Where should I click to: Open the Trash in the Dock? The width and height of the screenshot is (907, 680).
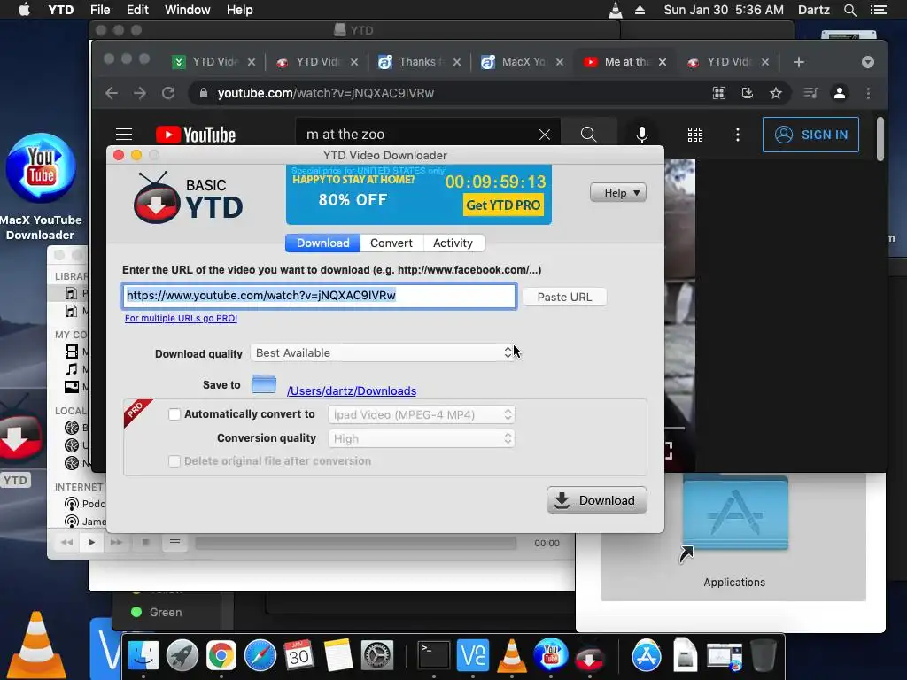[763, 656]
